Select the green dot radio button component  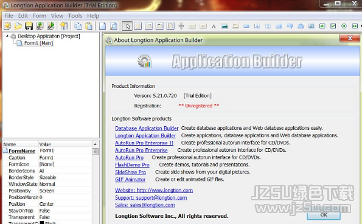[x=344, y=26]
